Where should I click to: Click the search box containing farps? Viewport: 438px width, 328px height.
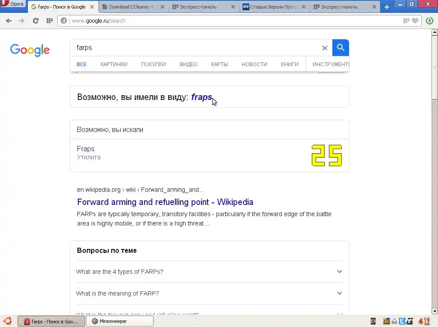pos(195,48)
